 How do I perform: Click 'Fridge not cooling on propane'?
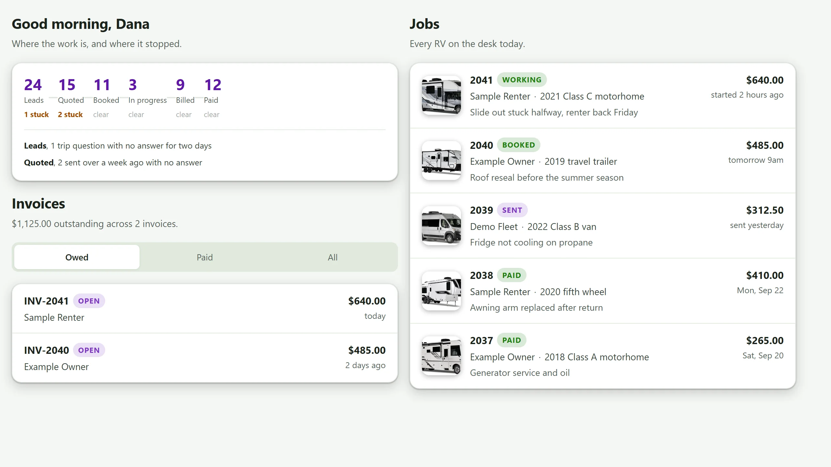coord(531,242)
